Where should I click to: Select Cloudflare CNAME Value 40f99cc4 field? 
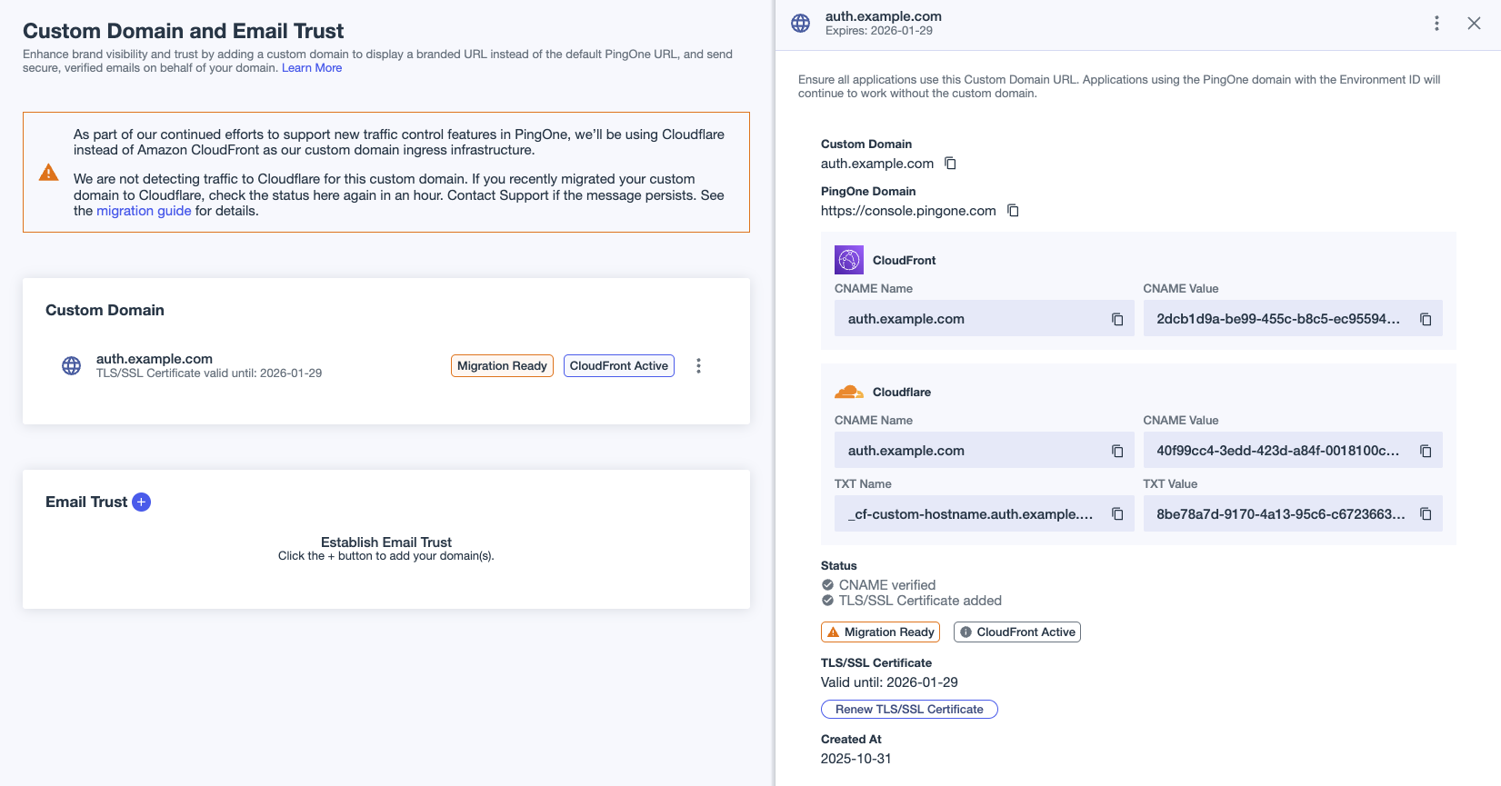click(x=1292, y=451)
